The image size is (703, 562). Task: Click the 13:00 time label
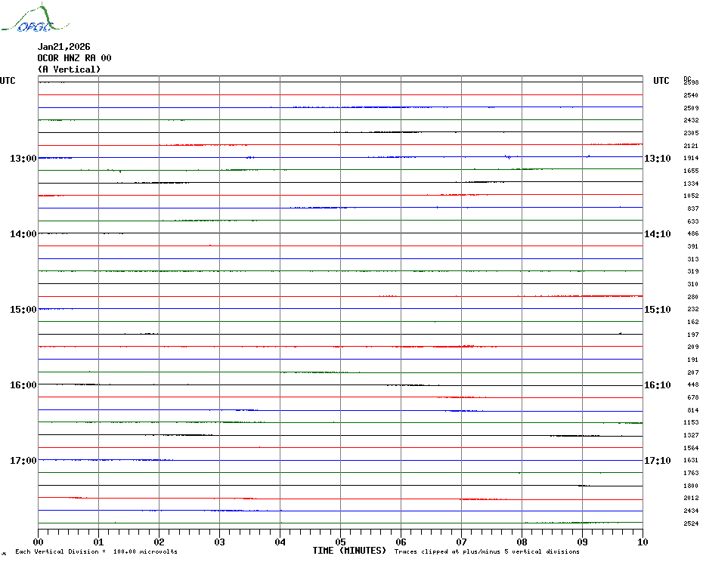pyautogui.click(x=23, y=158)
